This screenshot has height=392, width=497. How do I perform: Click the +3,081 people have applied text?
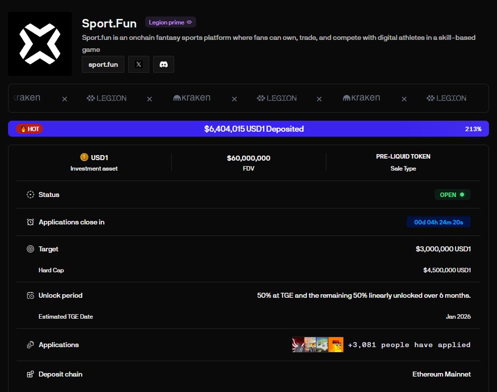click(x=409, y=345)
